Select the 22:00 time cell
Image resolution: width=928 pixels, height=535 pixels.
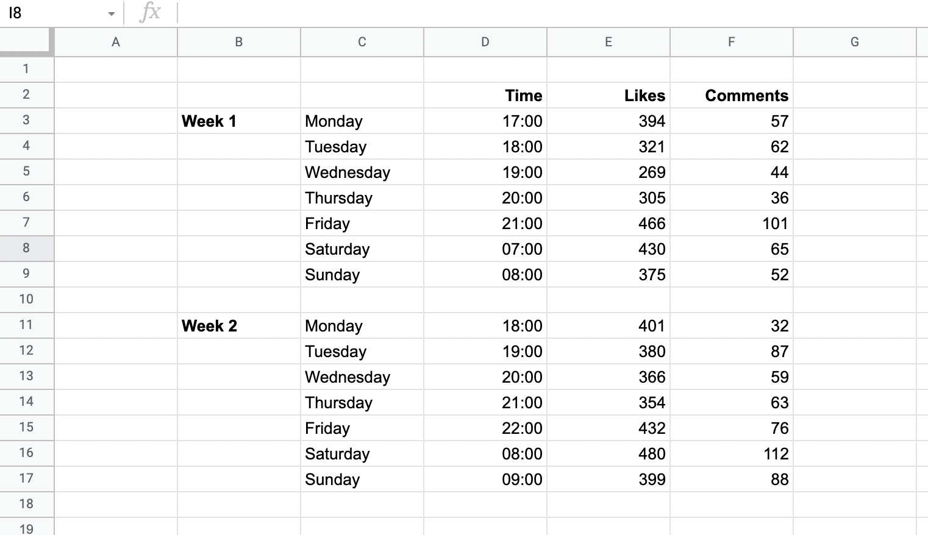485,428
